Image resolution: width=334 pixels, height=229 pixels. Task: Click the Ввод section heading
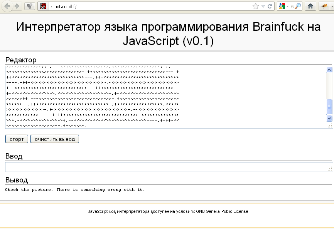tap(14, 156)
